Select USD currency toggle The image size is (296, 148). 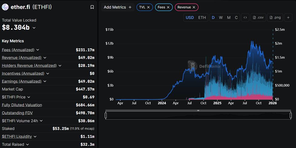point(190,18)
